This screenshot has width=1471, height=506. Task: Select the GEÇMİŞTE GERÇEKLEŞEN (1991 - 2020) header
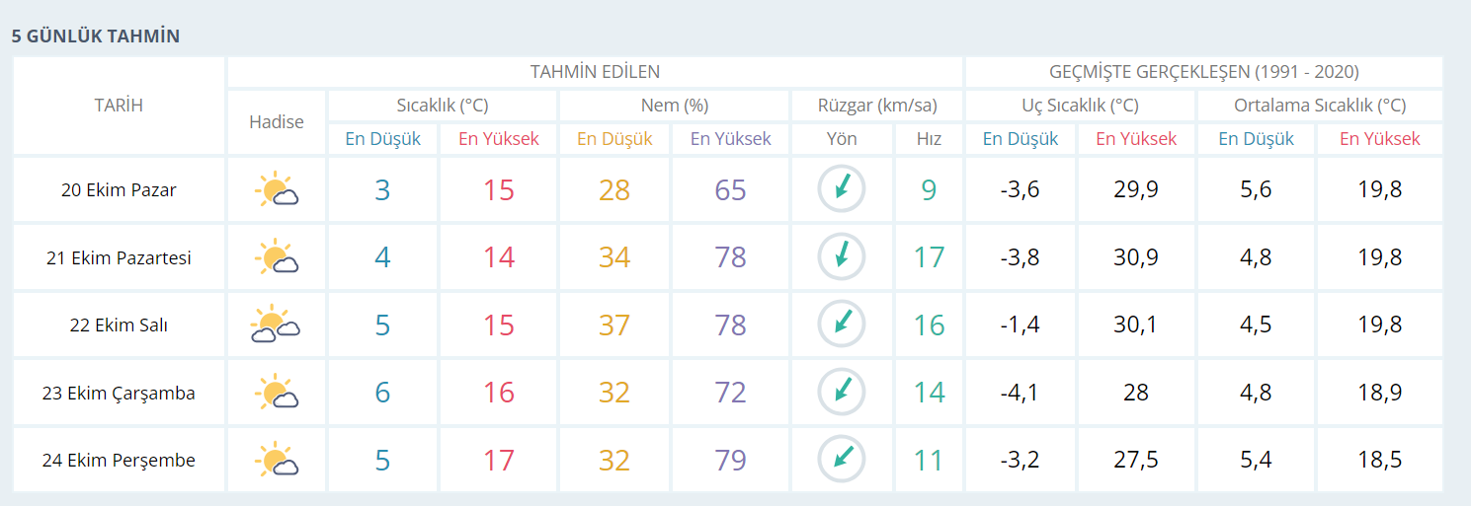(x=1204, y=72)
